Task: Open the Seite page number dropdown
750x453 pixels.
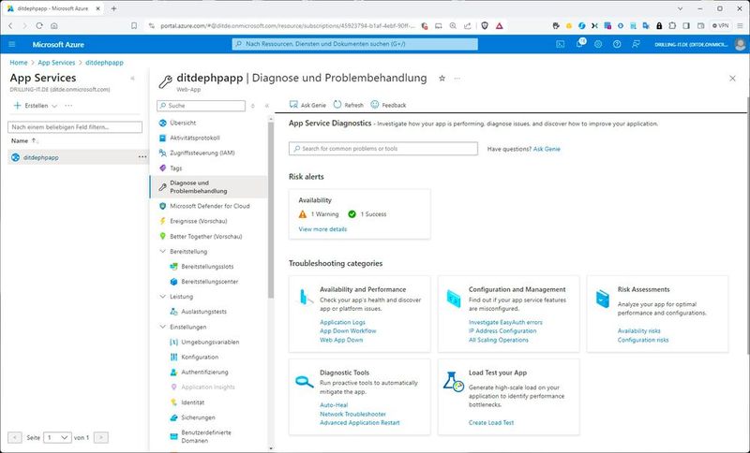Action: (57, 437)
